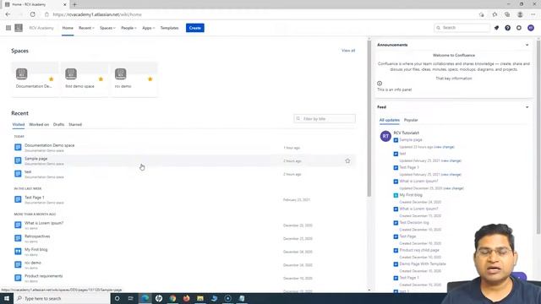Click page icon of Retrospectives row

[18, 238]
